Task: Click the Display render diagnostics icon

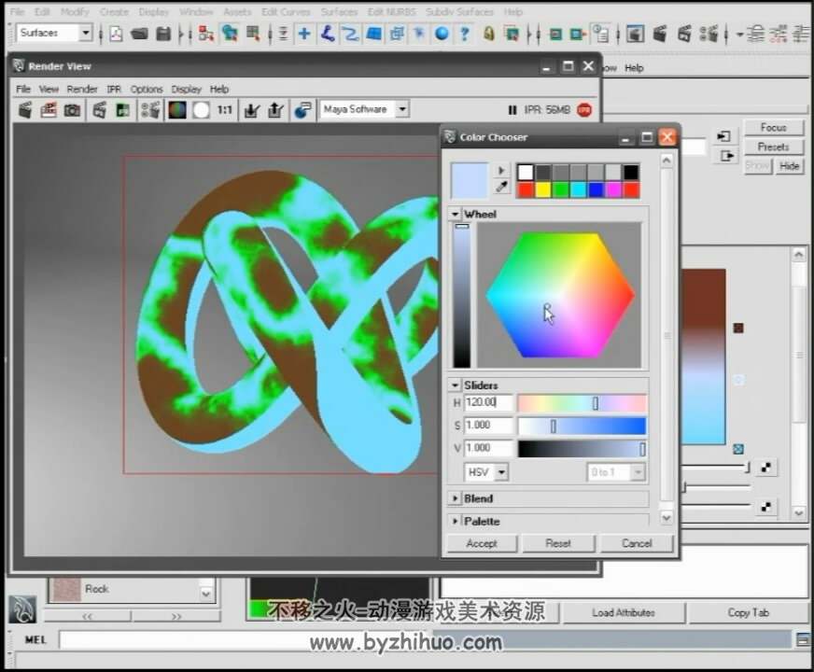Action: [302, 110]
